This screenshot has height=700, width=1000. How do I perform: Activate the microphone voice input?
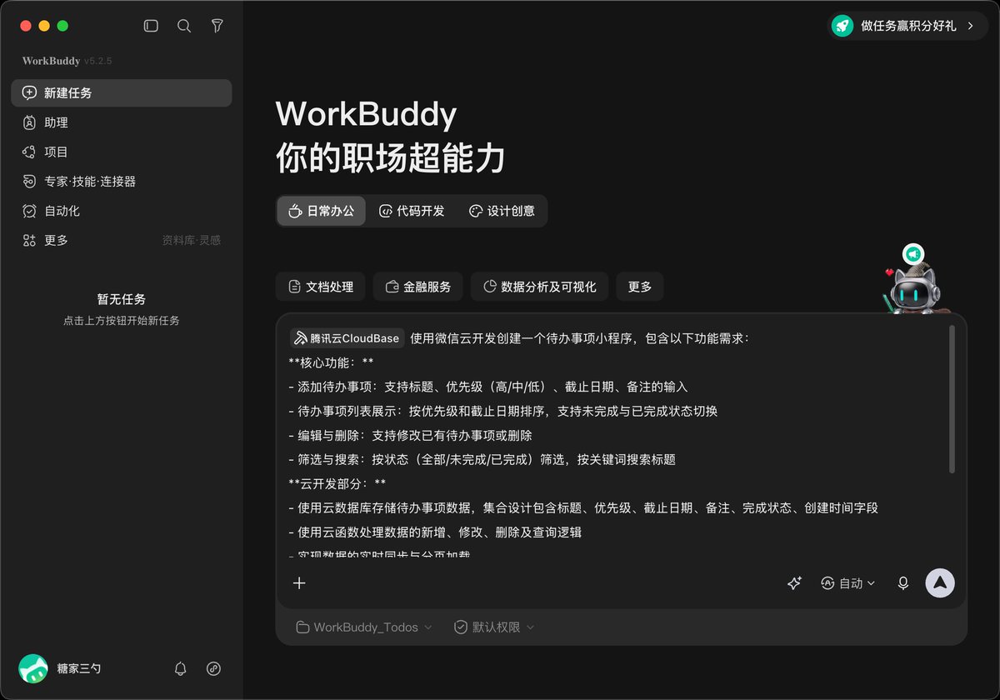coord(903,583)
